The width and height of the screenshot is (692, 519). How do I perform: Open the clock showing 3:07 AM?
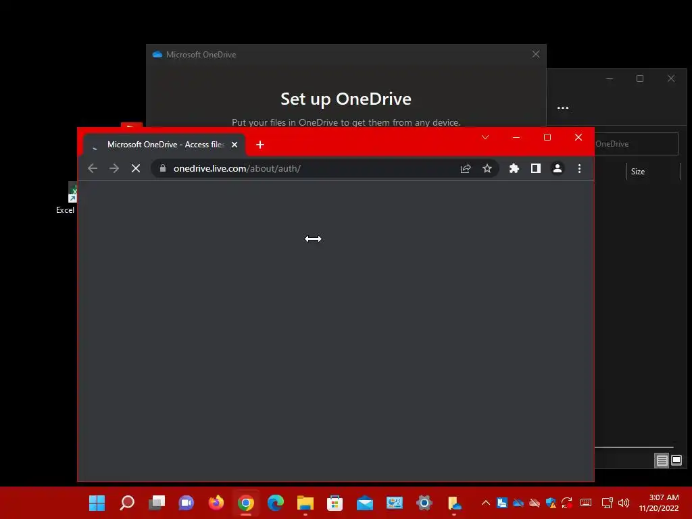point(659,503)
